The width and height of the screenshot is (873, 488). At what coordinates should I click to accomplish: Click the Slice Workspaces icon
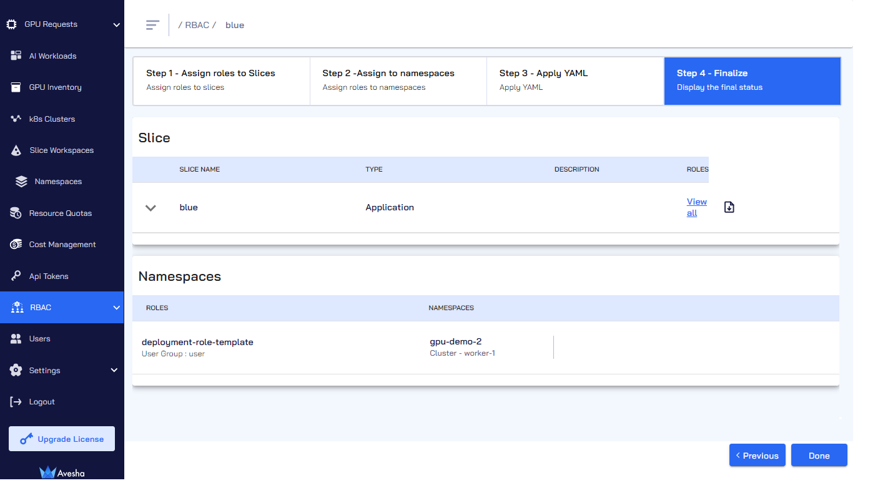point(17,150)
